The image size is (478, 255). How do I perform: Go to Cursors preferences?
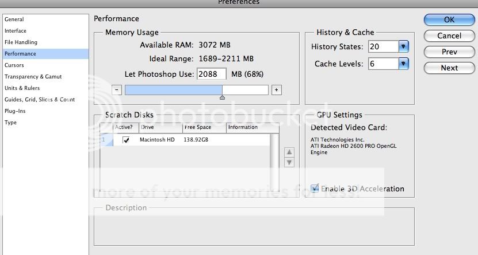pyautogui.click(x=14, y=65)
